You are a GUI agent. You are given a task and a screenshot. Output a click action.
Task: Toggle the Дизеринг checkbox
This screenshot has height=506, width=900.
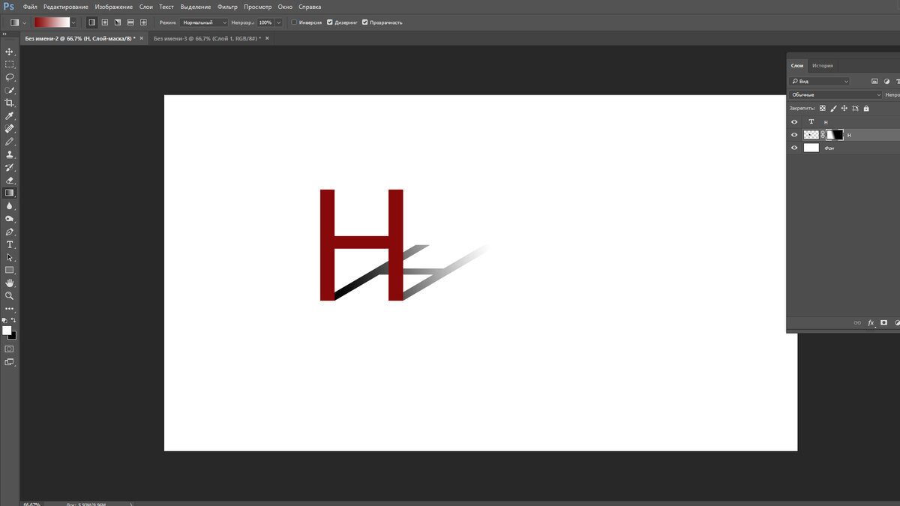[329, 22]
